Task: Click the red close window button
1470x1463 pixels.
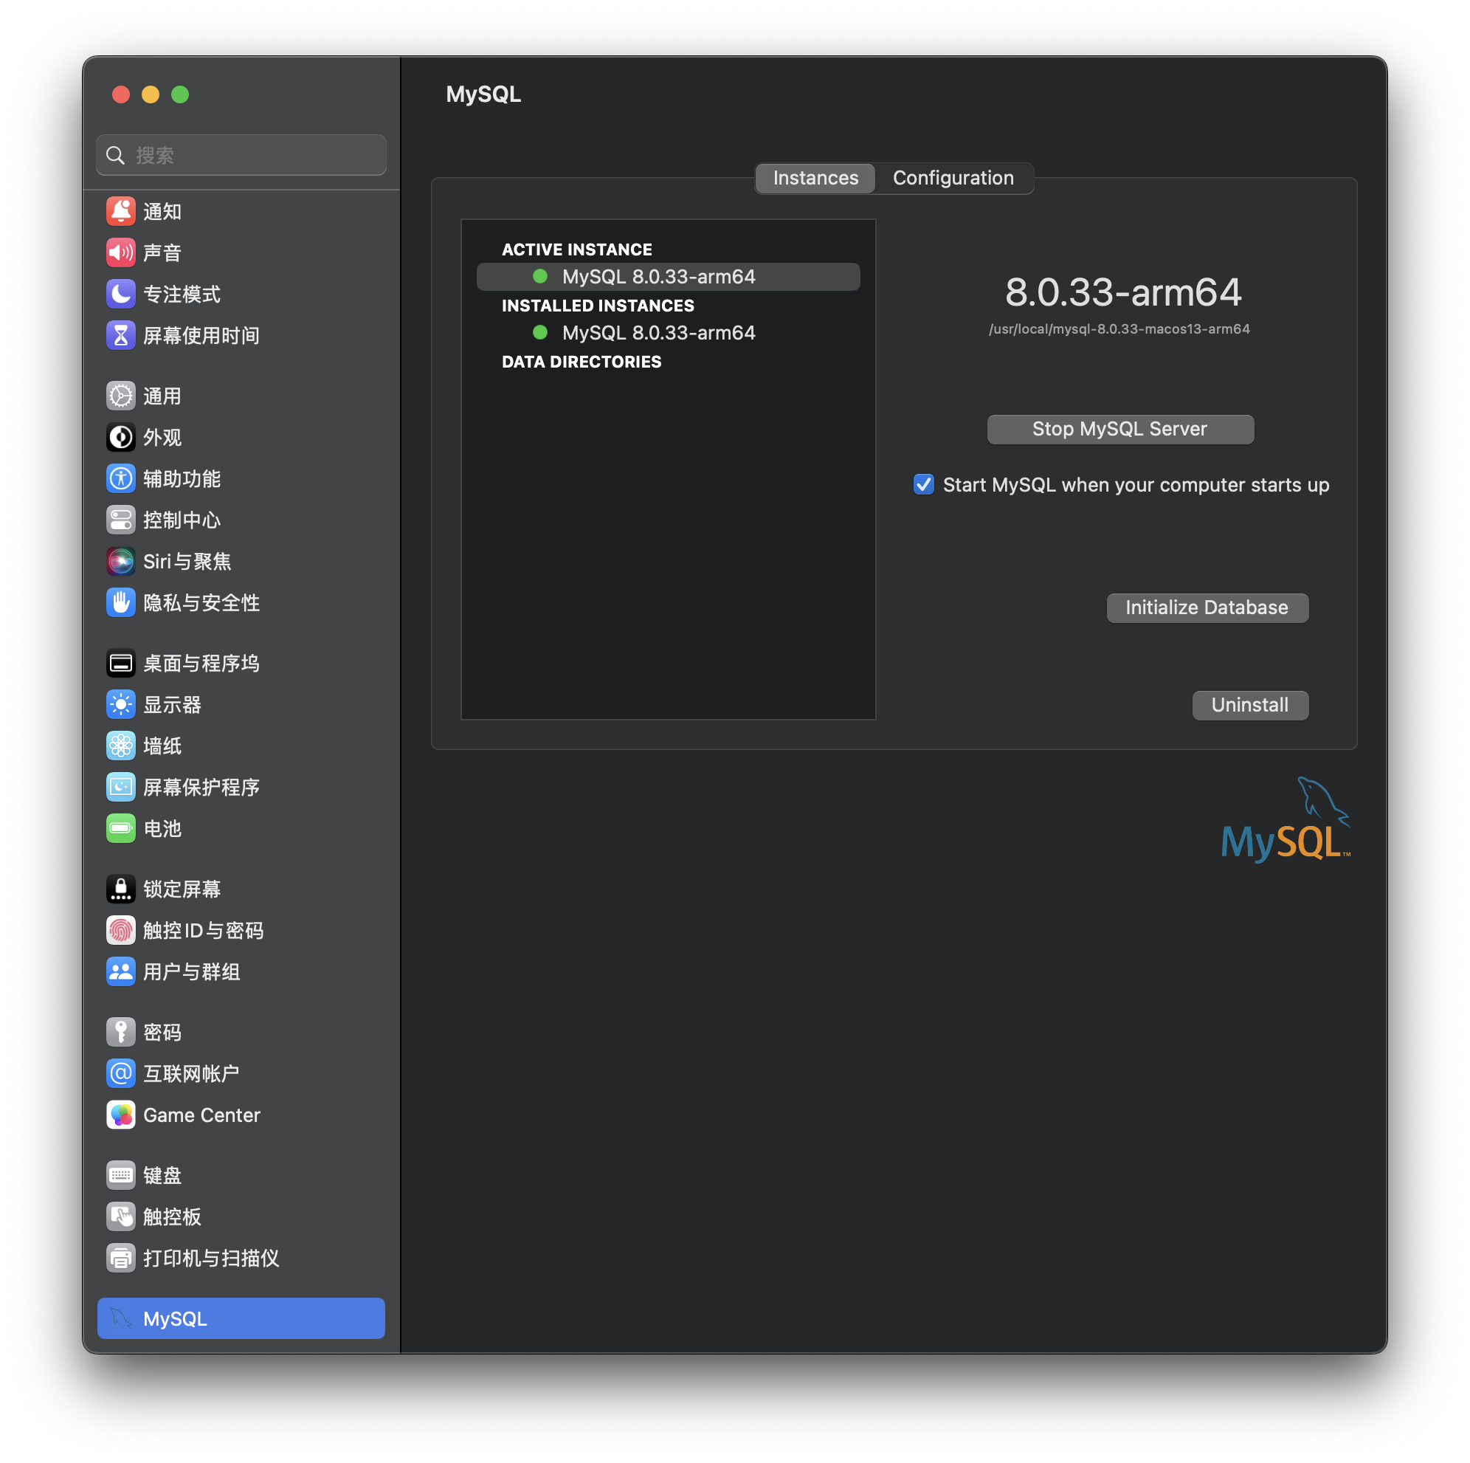Action: click(121, 94)
